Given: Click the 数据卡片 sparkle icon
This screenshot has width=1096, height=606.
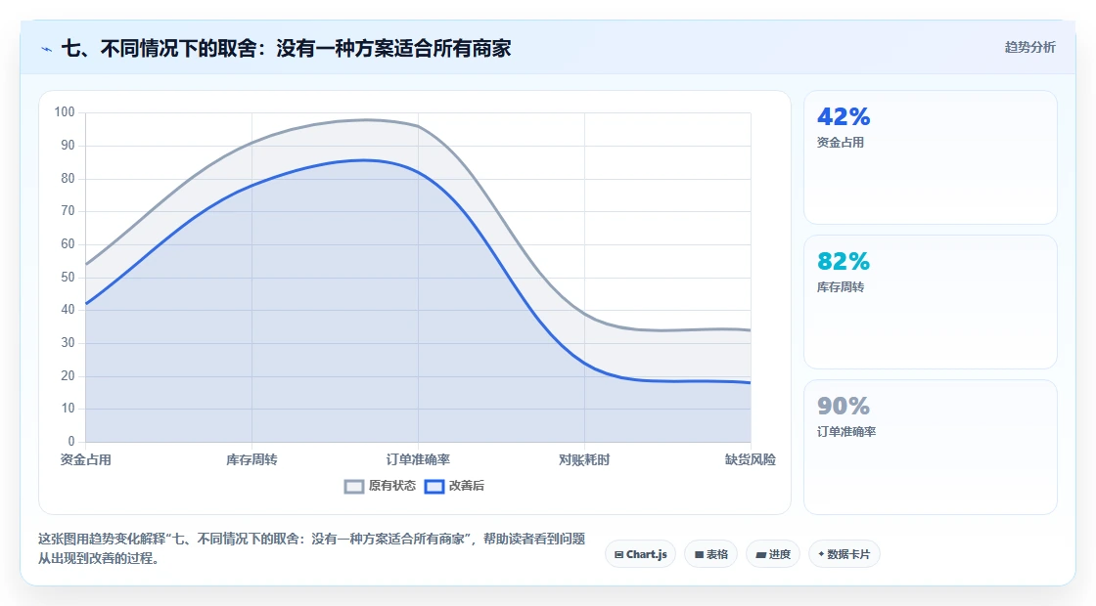Looking at the screenshot, I should 821,554.
